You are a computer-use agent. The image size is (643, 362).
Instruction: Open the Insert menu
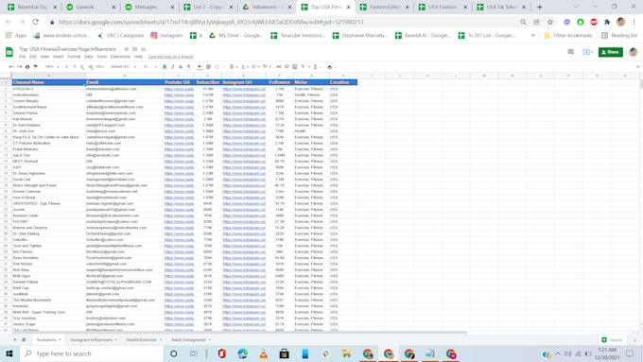58,57
